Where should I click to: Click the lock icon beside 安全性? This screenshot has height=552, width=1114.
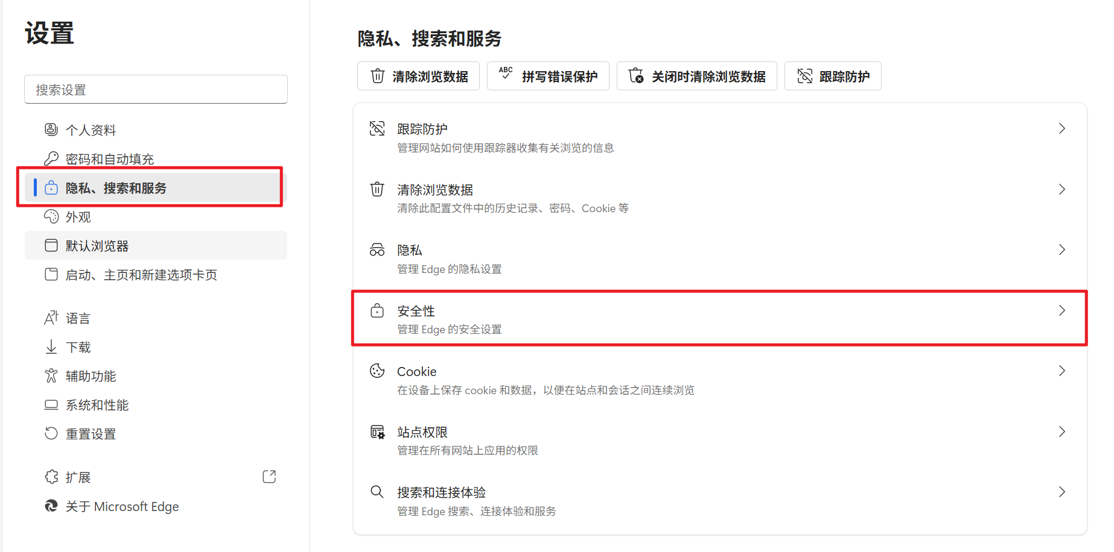[377, 311]
